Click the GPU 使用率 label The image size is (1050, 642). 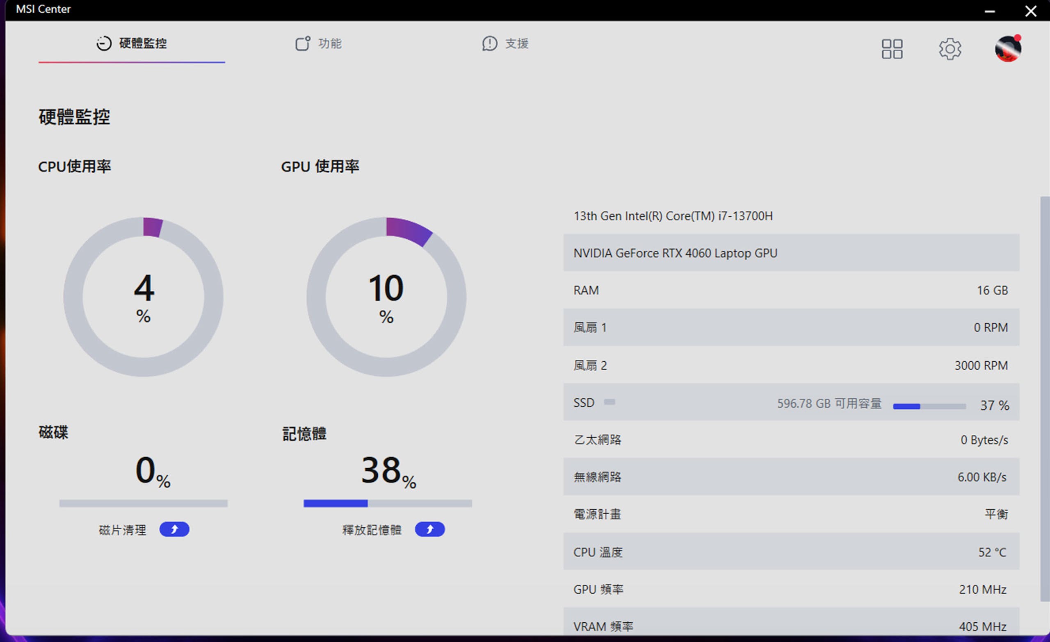[x=320, y=166]
